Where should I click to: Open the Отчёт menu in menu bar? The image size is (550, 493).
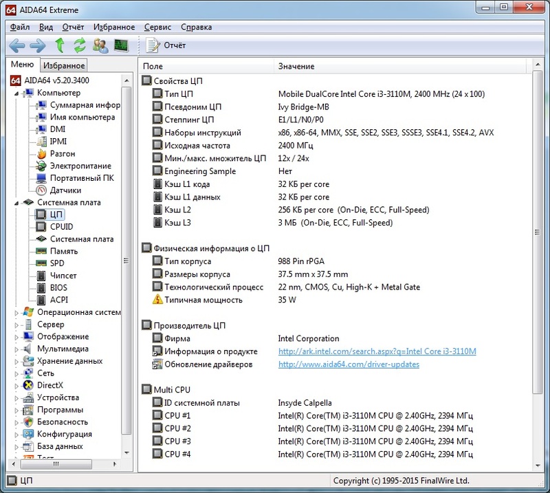pos(73,27)
